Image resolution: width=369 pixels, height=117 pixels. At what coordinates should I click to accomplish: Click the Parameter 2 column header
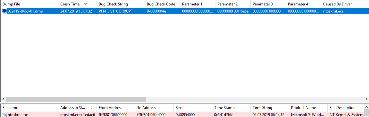click(233, 4)
